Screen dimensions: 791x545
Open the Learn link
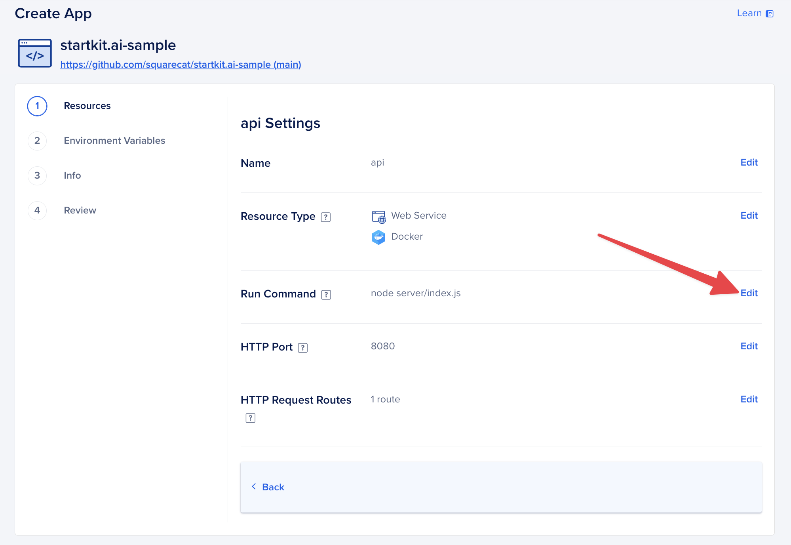(x=749, y=13)
